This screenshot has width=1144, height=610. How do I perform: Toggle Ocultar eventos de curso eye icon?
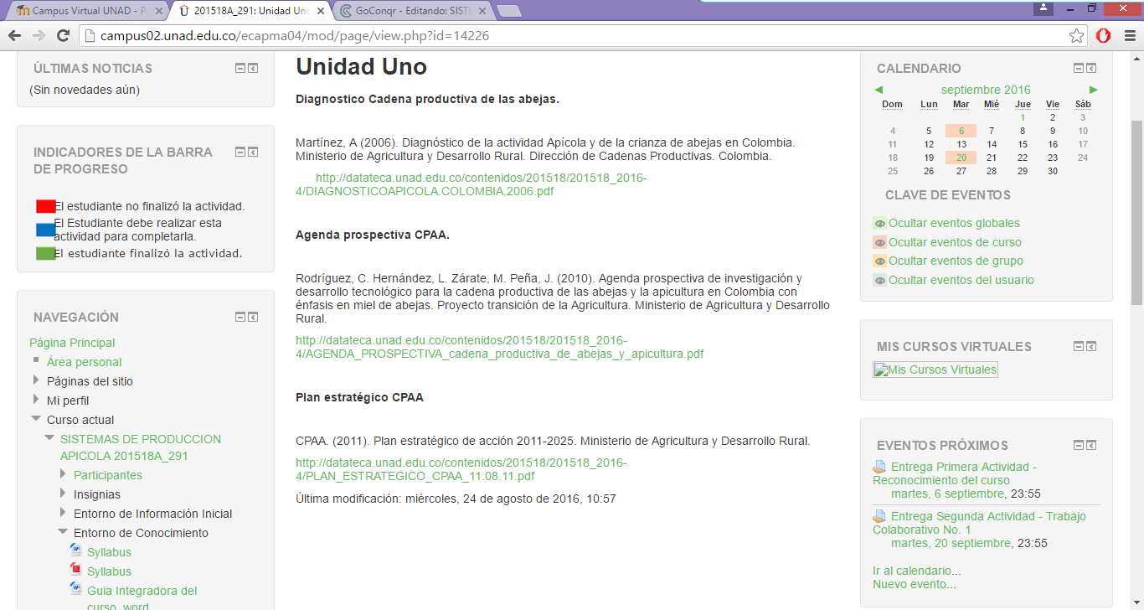pyautogui.click(x=879, y=242)
